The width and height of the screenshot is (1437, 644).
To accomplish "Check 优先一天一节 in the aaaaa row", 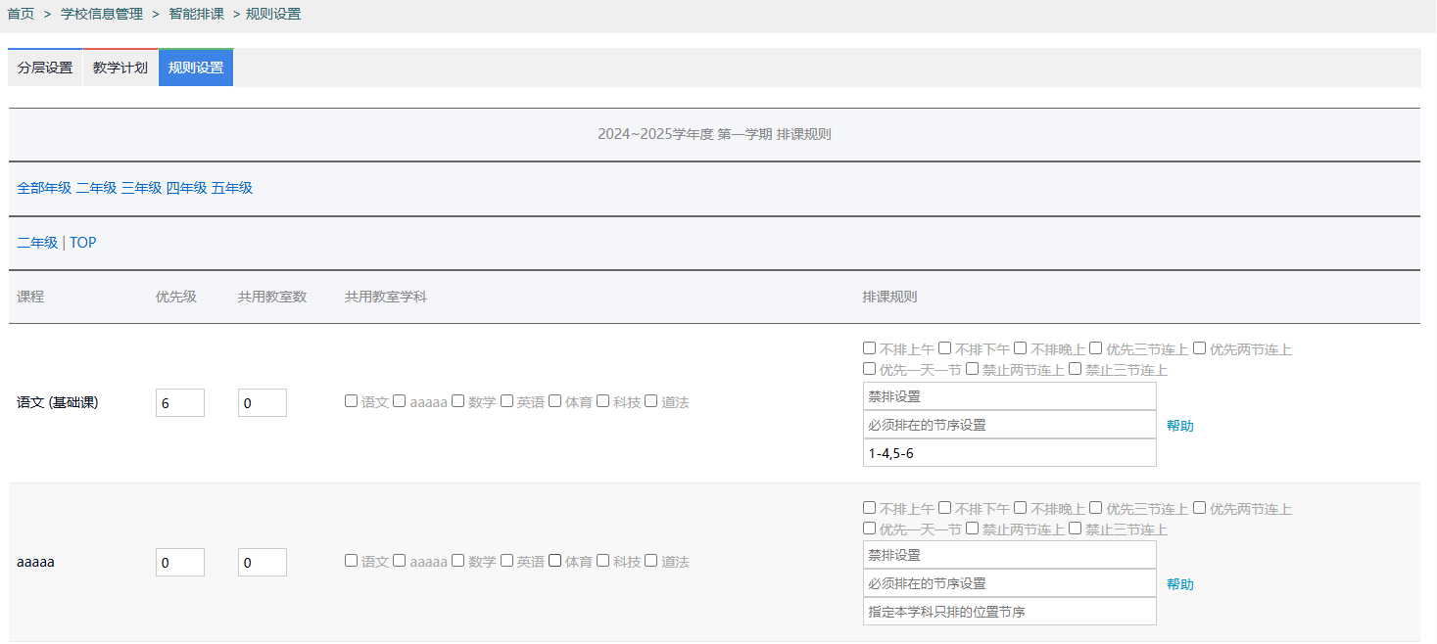I will pos(870,529).
